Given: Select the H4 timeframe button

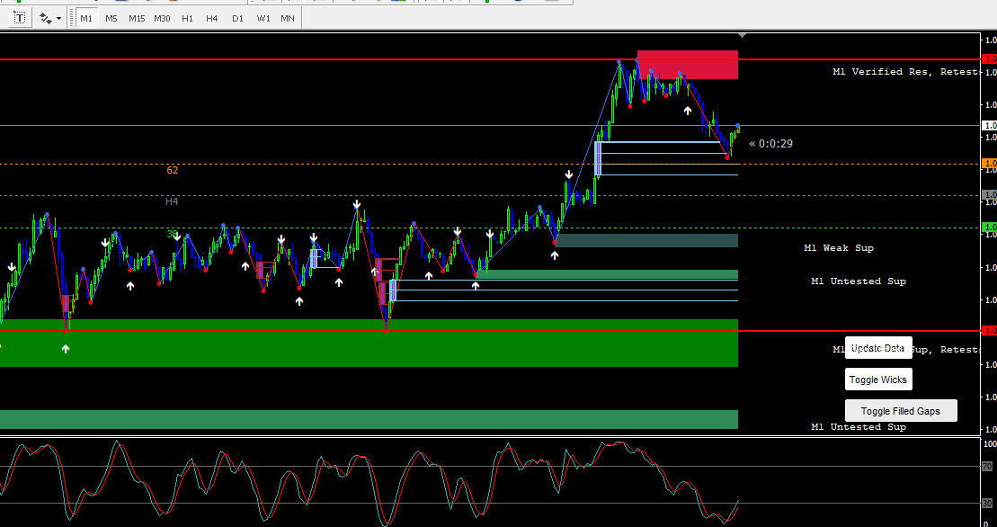Looking at the screenshot, I should click(x=212, y=18).
